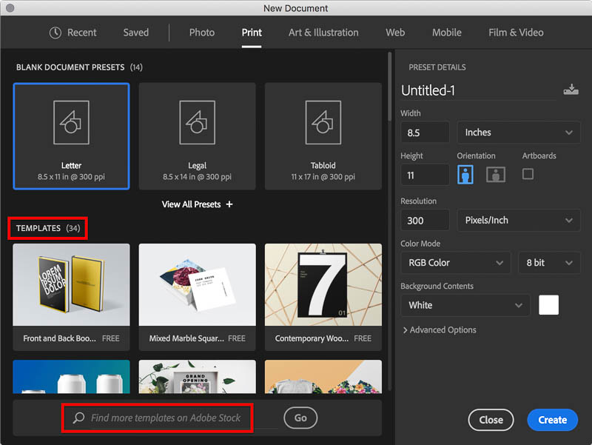Open the Web tab

pos(395,33)
